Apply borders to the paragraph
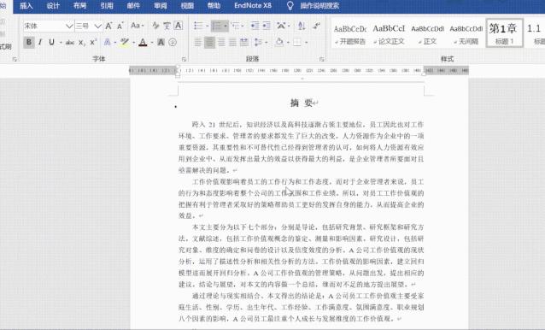 pos(297,43)
